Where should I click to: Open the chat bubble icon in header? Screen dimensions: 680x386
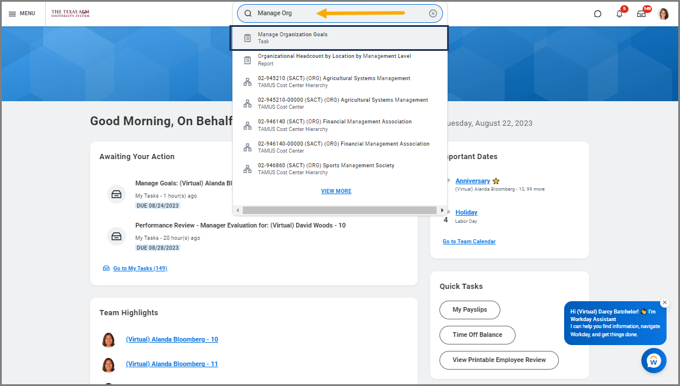(597, 14)
